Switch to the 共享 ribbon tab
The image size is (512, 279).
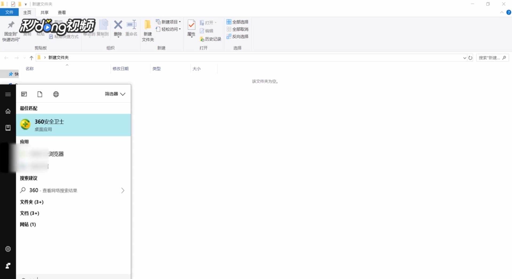(x=44, y=12)
